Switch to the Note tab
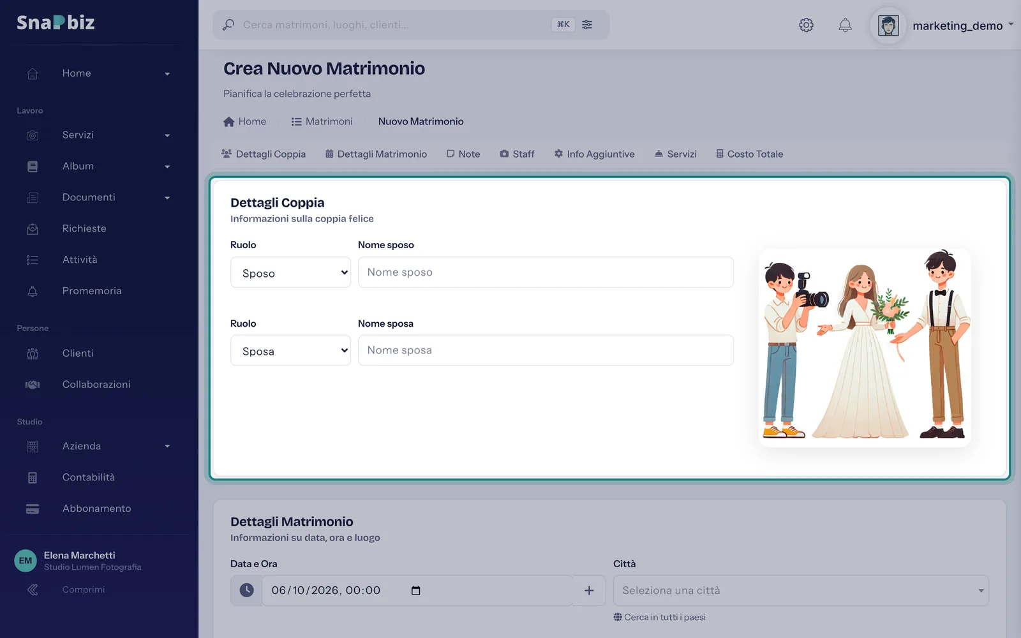This screenshot has width=1021, height=638. point(463,154)
